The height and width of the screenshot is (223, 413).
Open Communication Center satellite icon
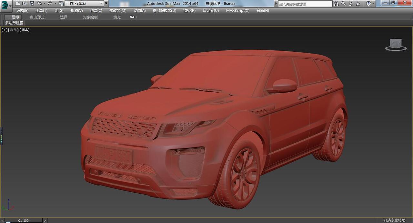coord(350,4)
